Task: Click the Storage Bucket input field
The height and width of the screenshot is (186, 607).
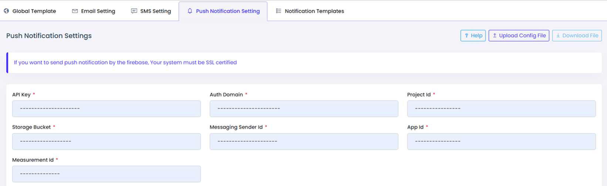Action: coord(107,141)
